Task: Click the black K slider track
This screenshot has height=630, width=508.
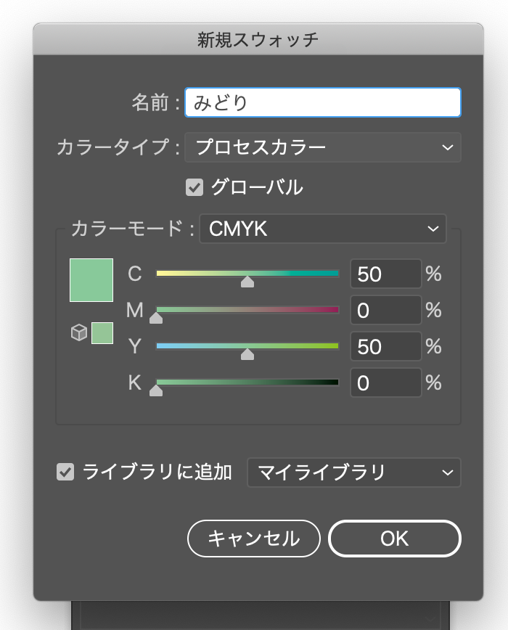Action: coord(247,382)
